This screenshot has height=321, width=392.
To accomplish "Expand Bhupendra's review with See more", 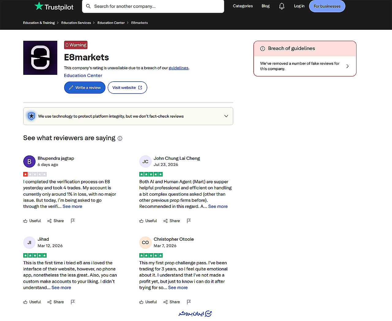I will [x=72, y=206].
